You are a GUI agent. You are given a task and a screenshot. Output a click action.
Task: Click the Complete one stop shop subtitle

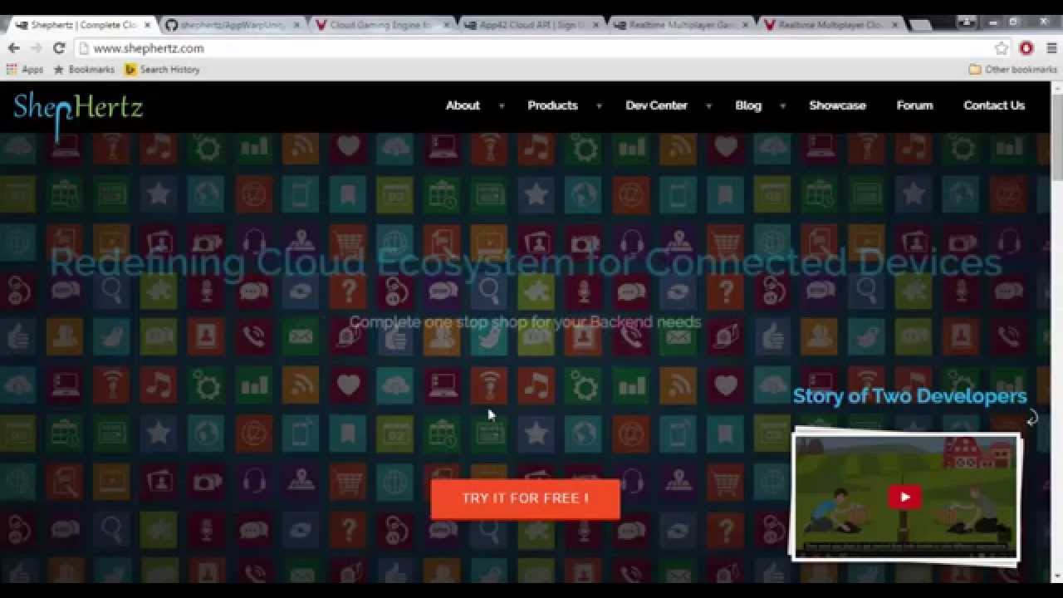coord(525,321)
